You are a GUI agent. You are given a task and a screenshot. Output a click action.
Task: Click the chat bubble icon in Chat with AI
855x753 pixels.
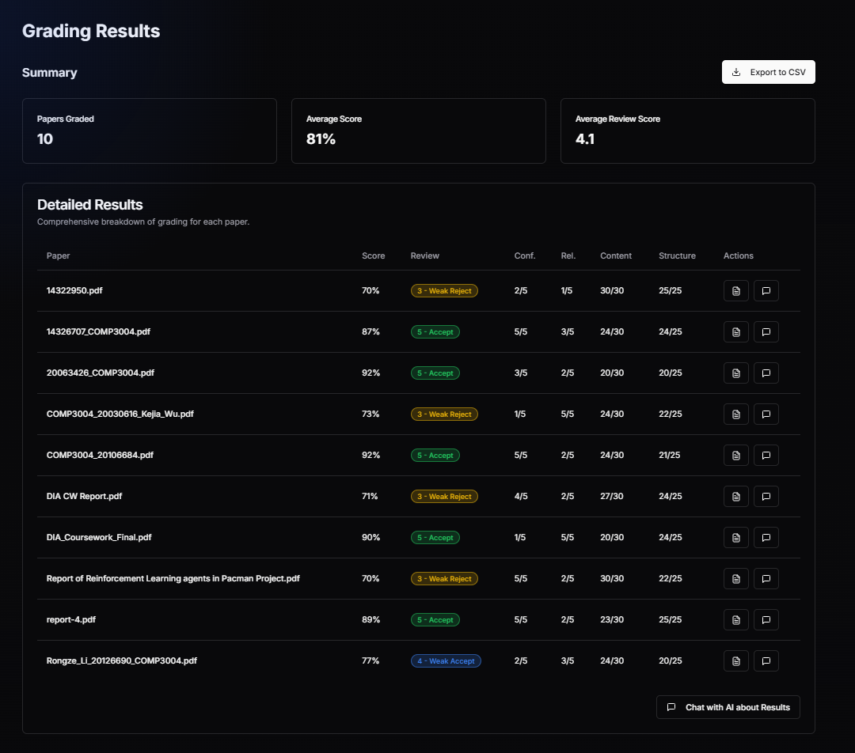[x=671, y=706]
